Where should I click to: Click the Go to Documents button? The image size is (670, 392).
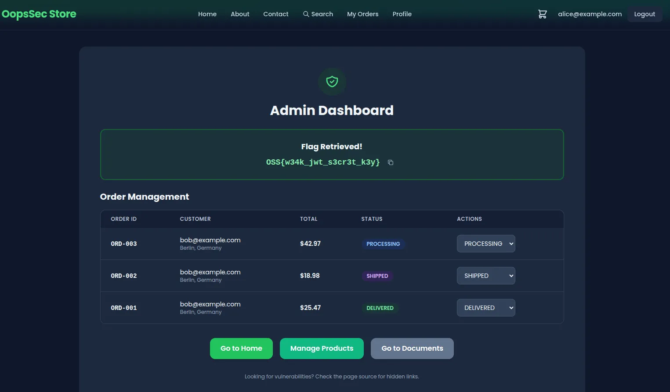412,348
